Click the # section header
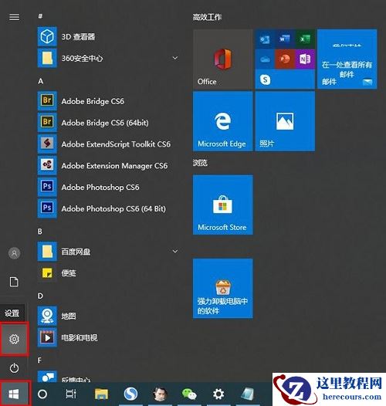 click(40, 16)
